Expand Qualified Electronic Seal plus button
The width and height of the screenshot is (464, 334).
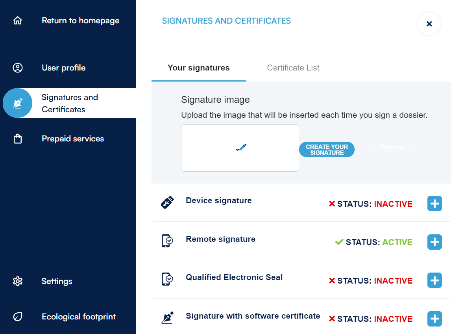click(434, 280)
